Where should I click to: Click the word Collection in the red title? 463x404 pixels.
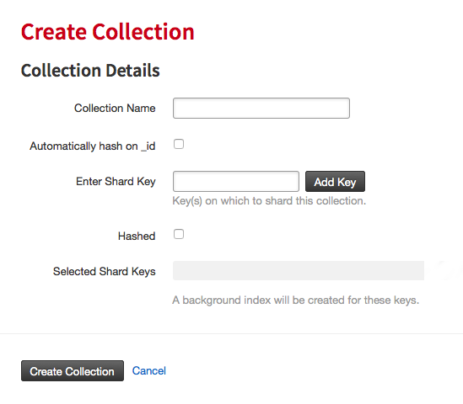tap(143, 32)
